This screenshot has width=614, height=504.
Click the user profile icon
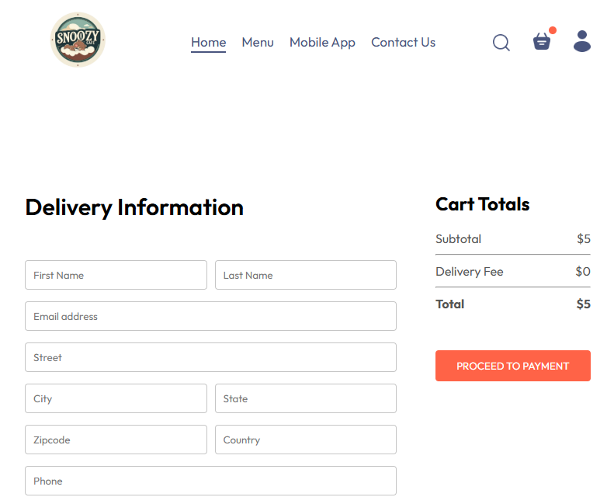coord(582,41)
